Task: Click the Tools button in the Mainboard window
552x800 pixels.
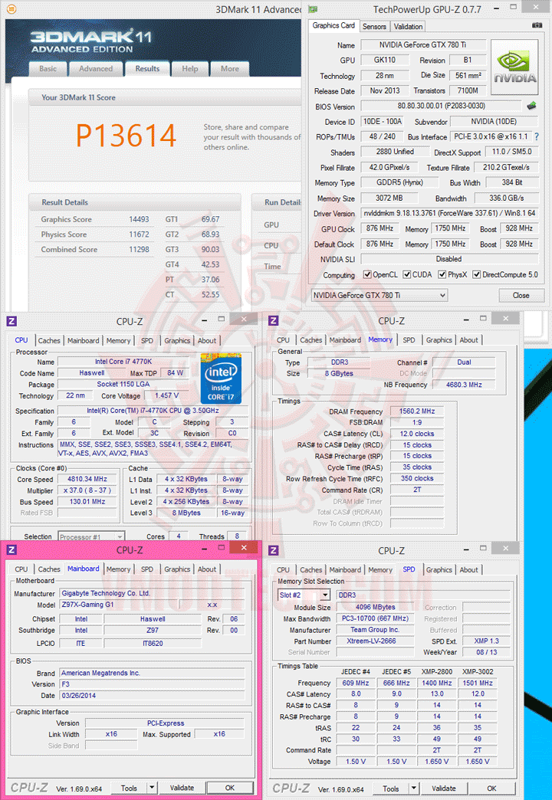Action: click(x=129, y=788)
